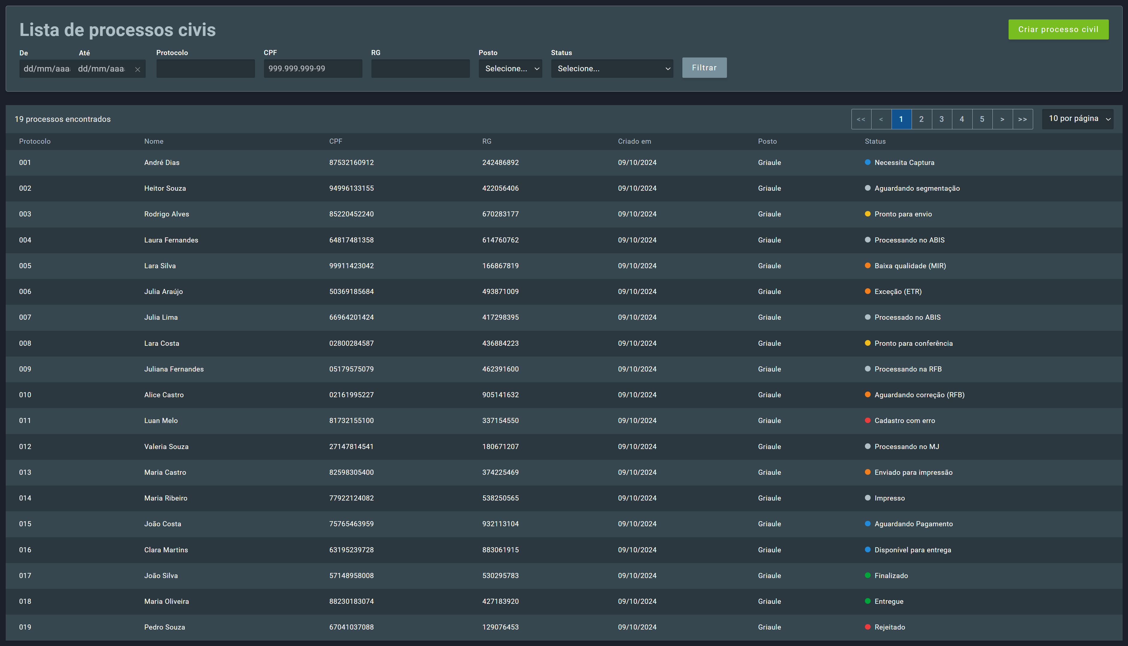Select the row for protocol 001
The height and width of the screenshot is (646, 1128).
[x=564, y=163]
